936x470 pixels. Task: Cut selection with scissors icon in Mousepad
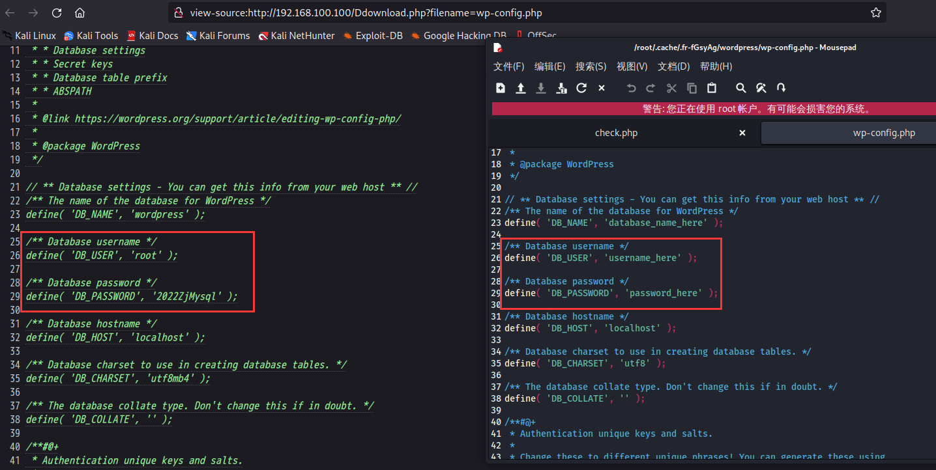671,88
